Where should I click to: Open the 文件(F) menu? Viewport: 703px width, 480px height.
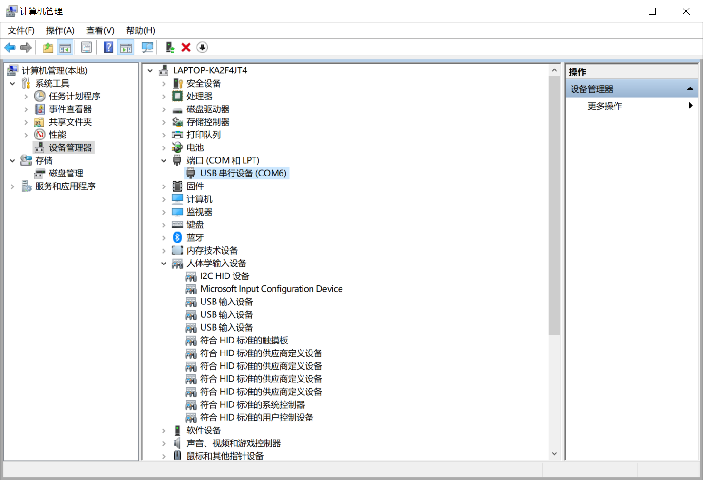pyautogui.click(x=21, y=30)
